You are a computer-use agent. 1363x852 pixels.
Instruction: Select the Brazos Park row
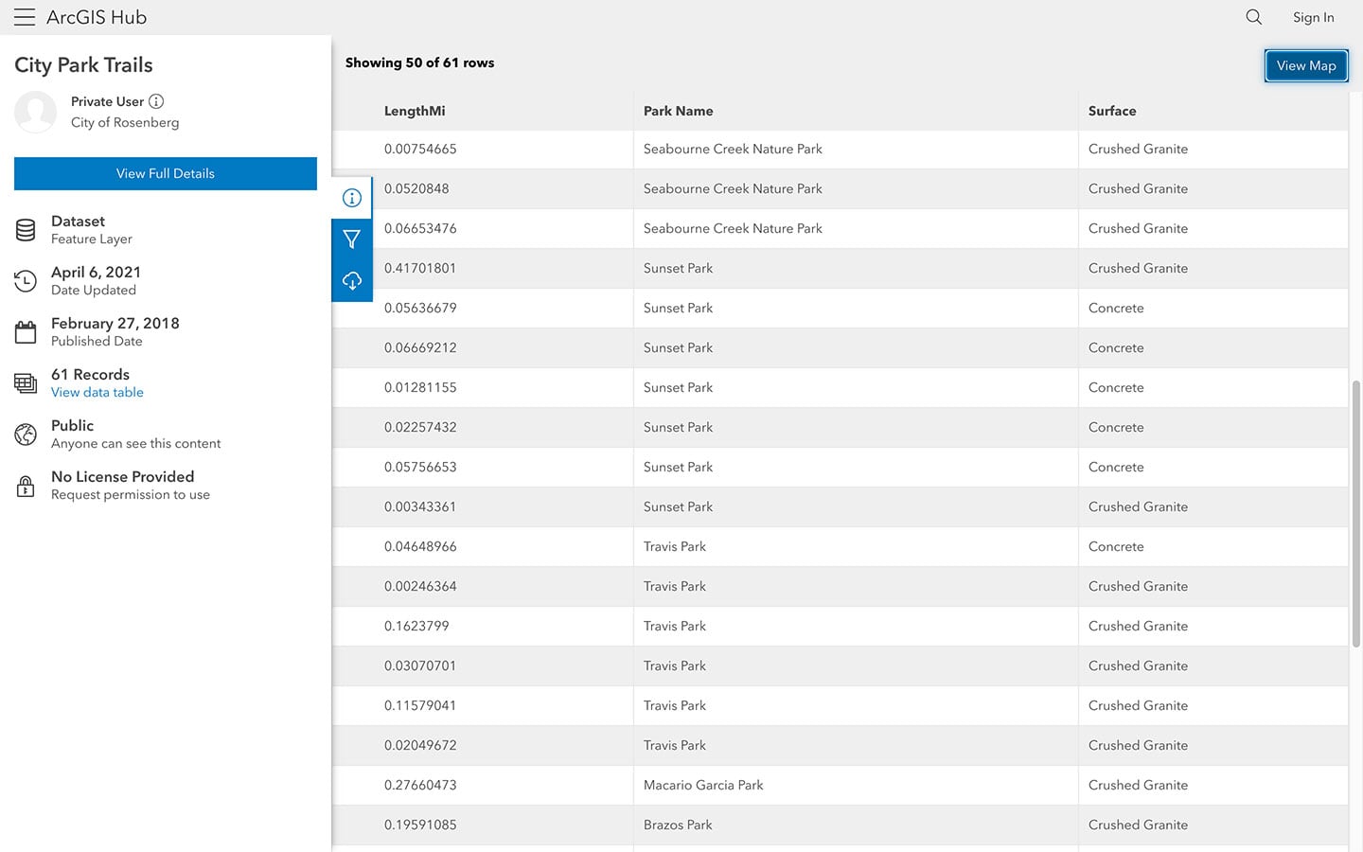click(x=678, y=825)
